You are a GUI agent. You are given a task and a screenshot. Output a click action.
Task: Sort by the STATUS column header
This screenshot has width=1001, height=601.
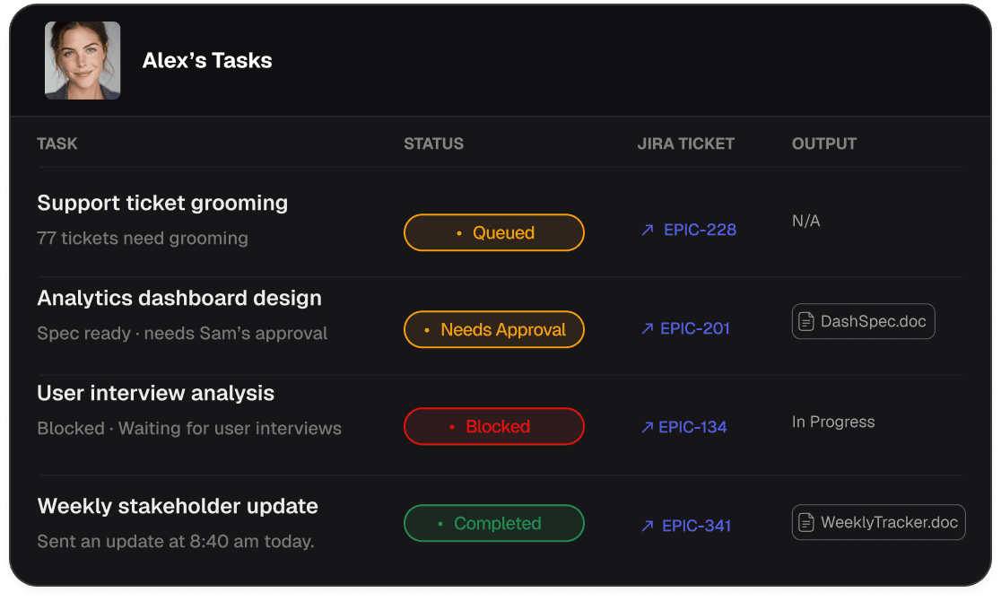[433, 144]
